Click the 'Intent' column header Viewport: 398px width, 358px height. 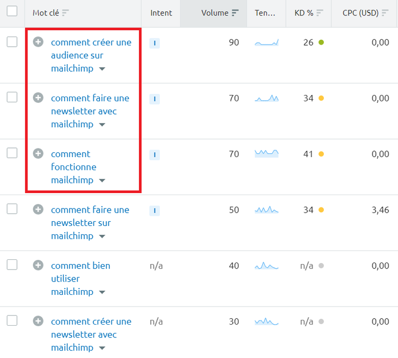click(161, 13)
